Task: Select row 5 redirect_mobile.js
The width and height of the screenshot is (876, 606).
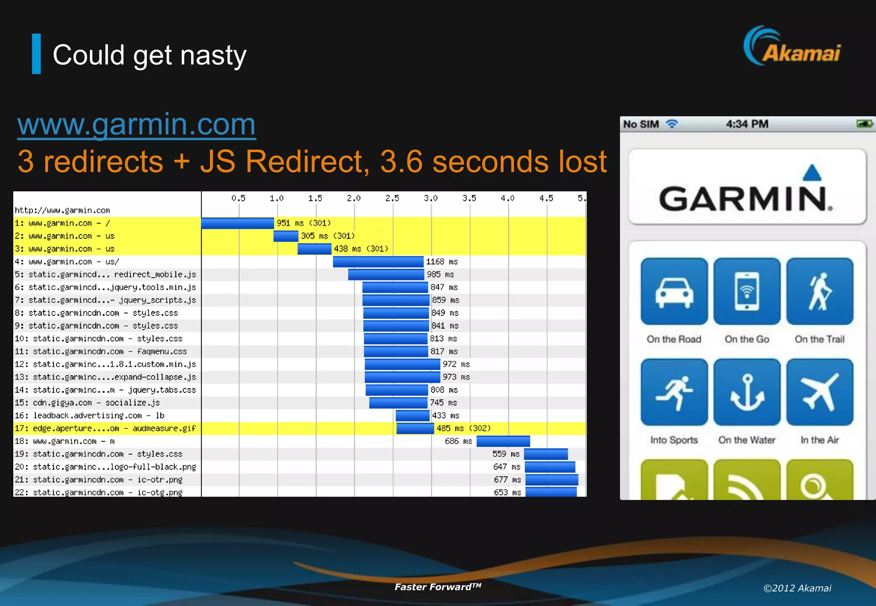Action: [x=299, y=274]
